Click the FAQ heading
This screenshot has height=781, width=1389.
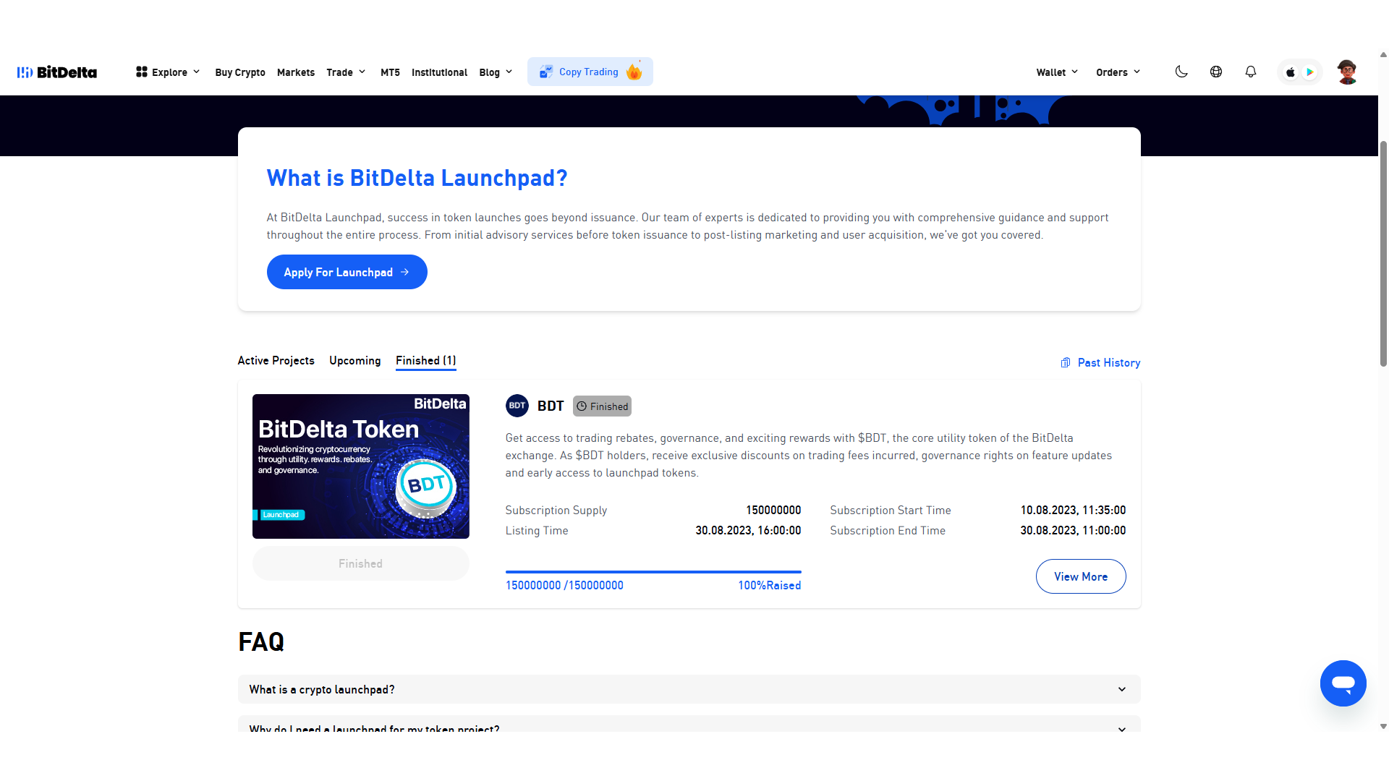pos(261,641)
